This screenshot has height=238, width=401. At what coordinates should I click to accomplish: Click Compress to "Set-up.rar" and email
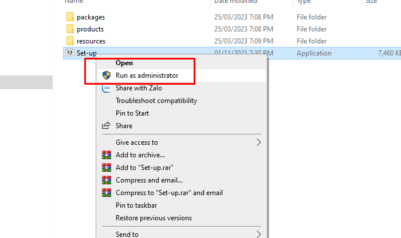(x=169, y=193)
